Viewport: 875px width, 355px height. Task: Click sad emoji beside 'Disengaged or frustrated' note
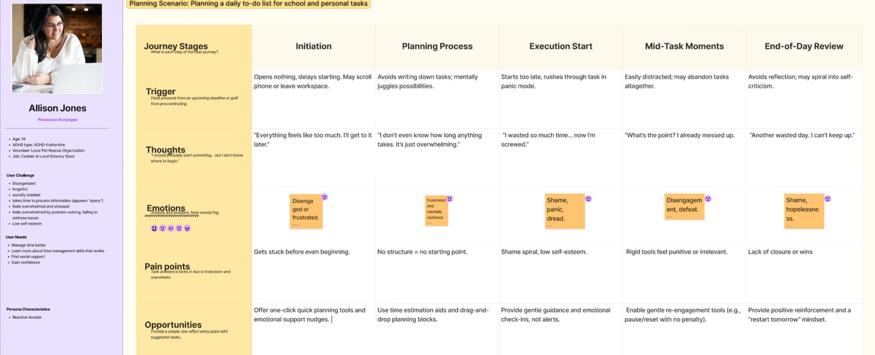click(x=325, y=197)
